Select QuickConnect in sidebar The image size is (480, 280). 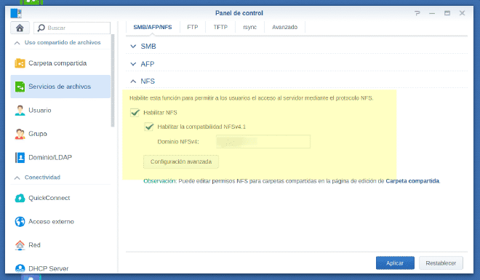[x=60, y=198]
